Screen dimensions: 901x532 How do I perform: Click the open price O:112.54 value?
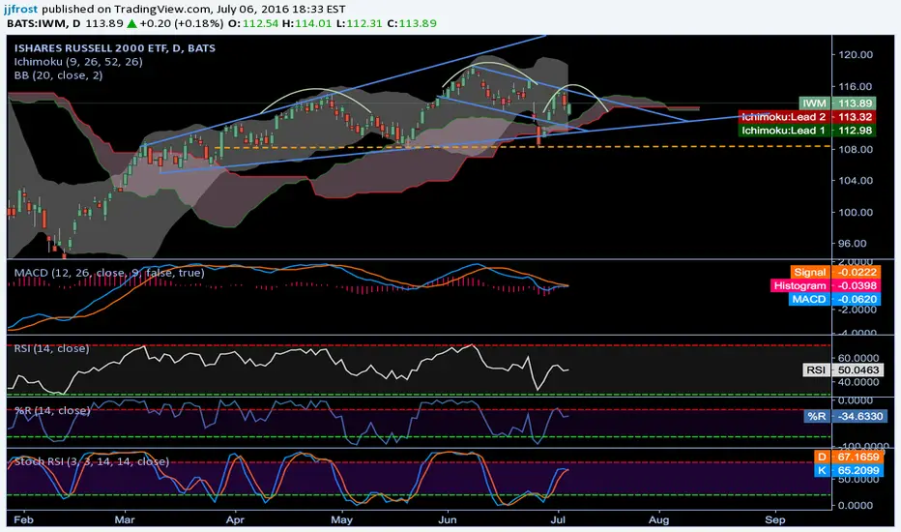[253, 23]
